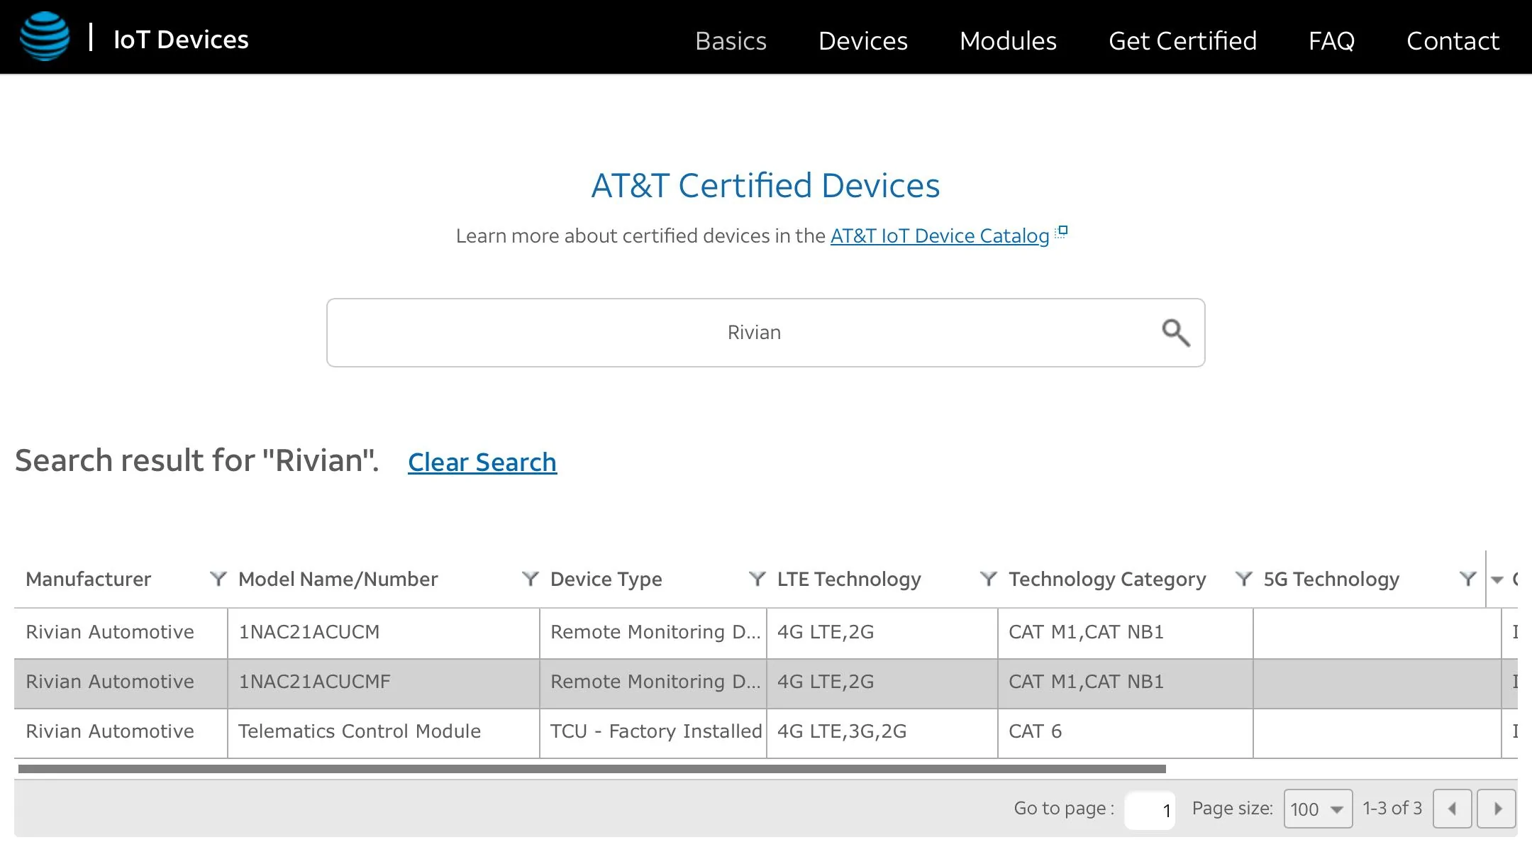Select Rivian Automotive in the 1NAC21ACUCMF row

[x=121, y=682]
